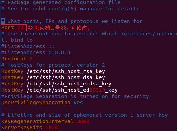Click the red Chinese annotation text about port 22
Screen dimensions: 178x131
(x=62, y=28)
